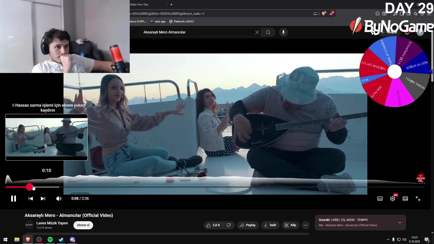Click the 0:08 / 2:36 time display
Screen dimensions: 434x244
(80, 199)
